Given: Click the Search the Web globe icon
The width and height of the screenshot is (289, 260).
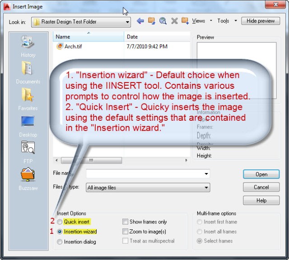Looking at the screenshot, I should point(163,21).
